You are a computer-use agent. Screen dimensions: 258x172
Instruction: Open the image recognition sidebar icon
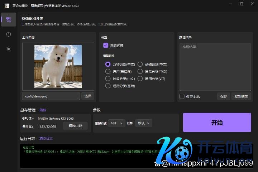pyautogui.click(x=9, y=20)
